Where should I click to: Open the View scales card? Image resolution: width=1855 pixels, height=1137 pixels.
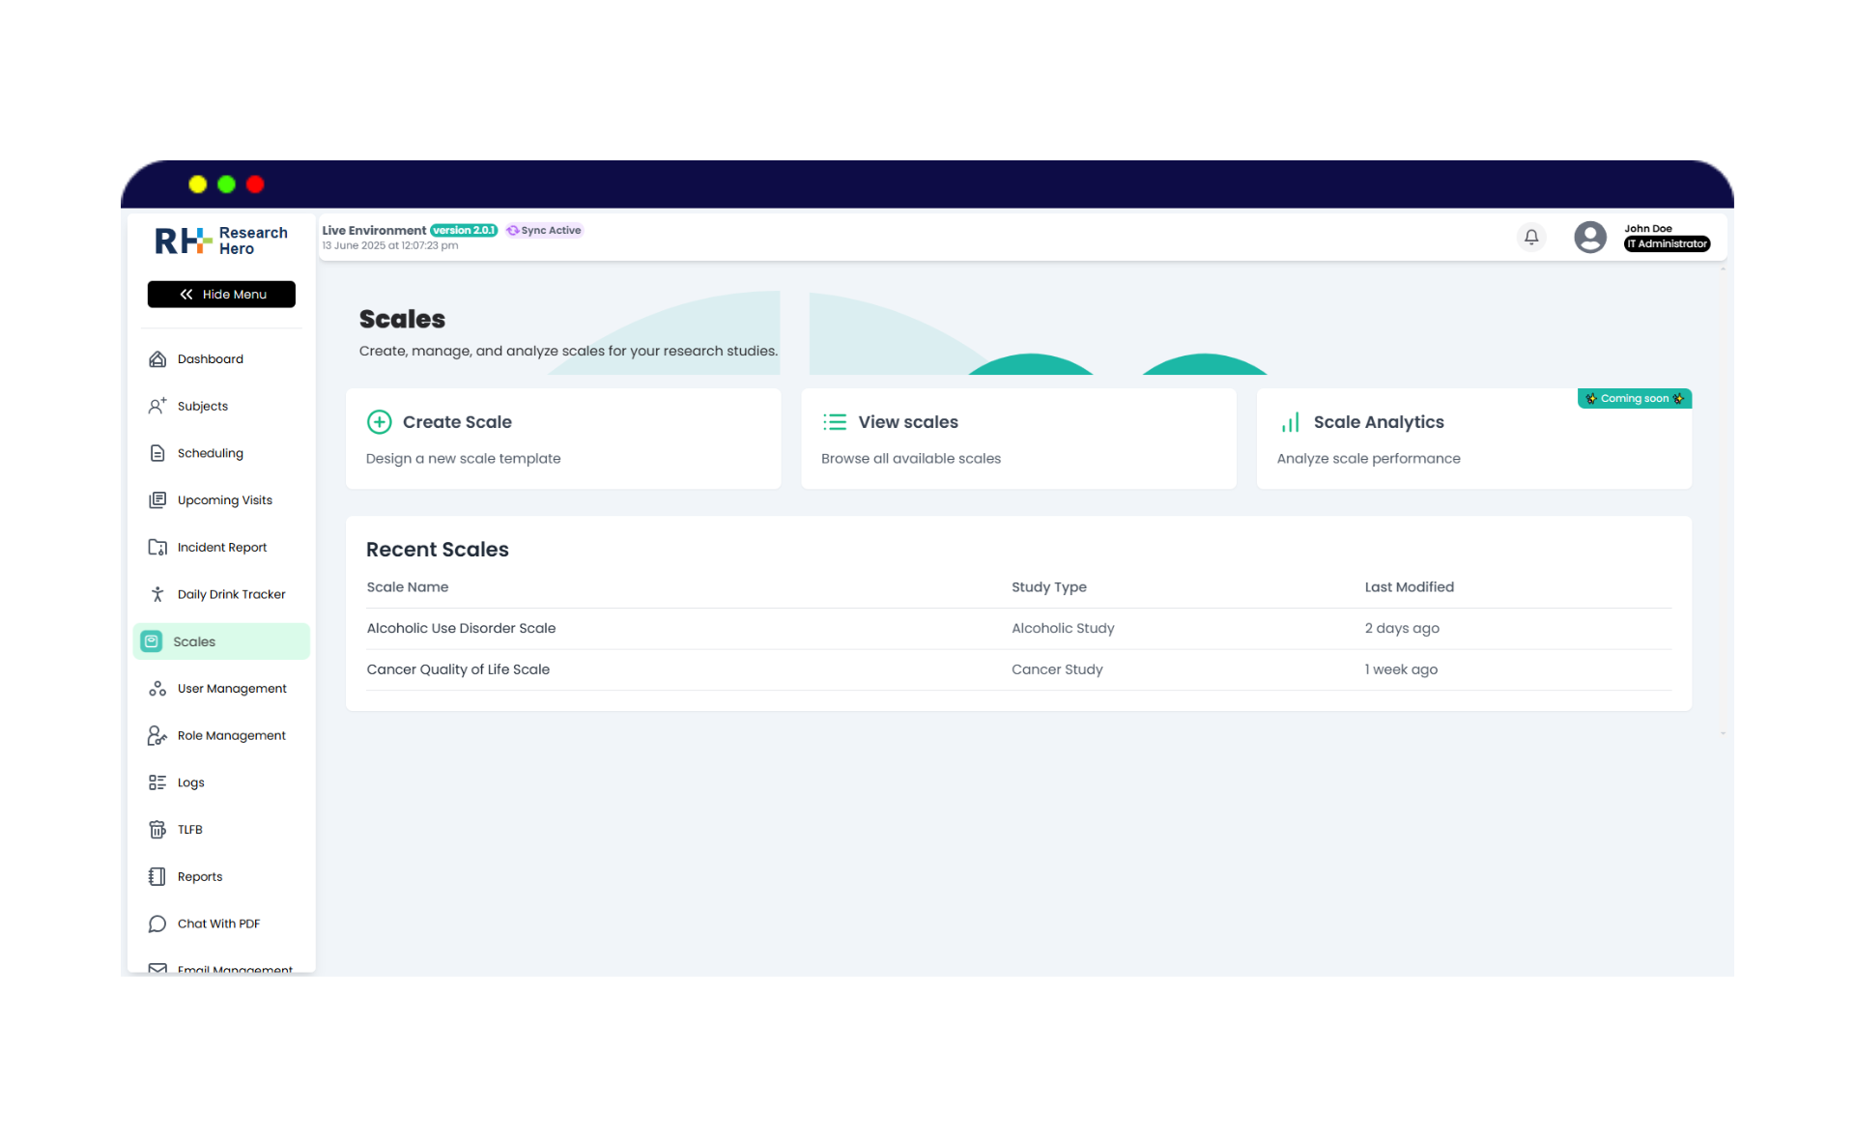[x=1018, y=439]
